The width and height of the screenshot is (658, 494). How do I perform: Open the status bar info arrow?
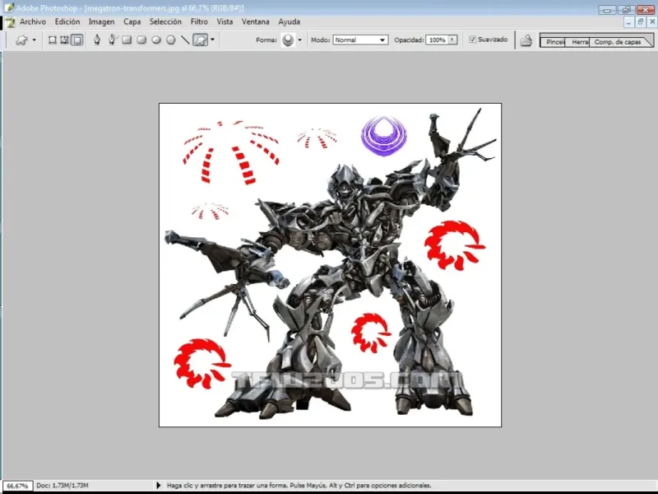coord(158,486)
